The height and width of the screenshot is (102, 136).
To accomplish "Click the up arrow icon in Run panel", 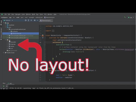I will 7,86.
